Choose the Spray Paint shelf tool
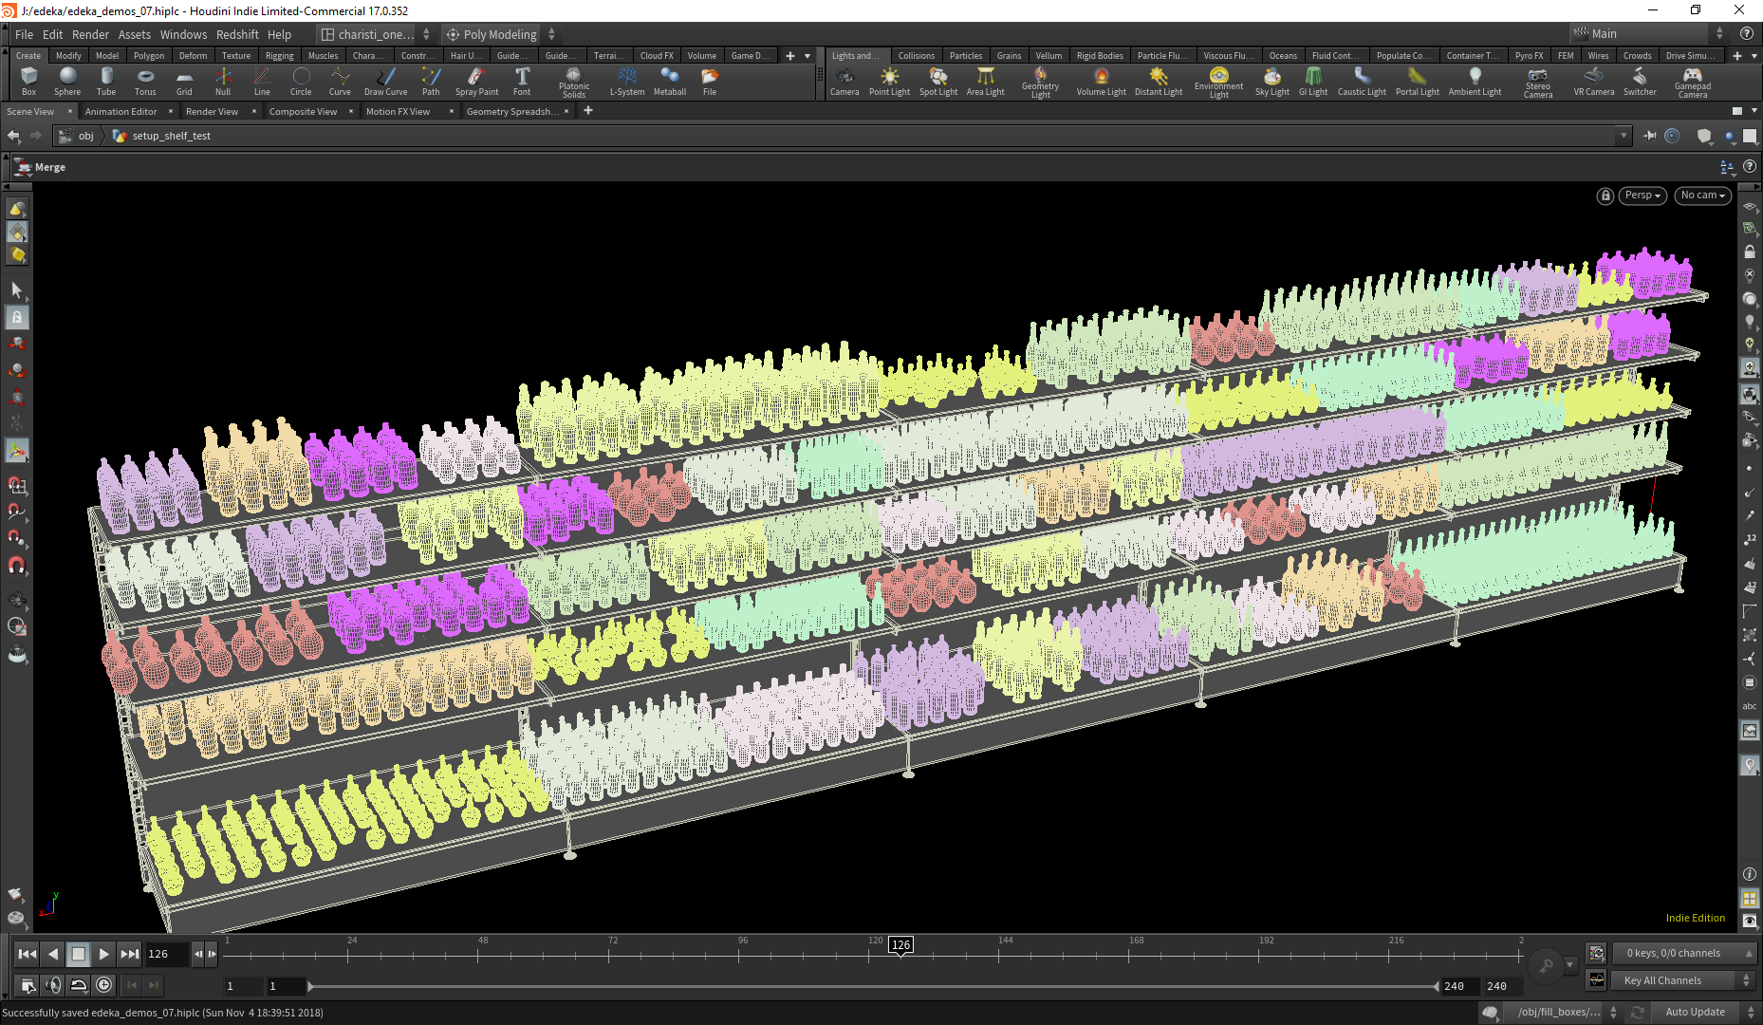 click(476, 81)
